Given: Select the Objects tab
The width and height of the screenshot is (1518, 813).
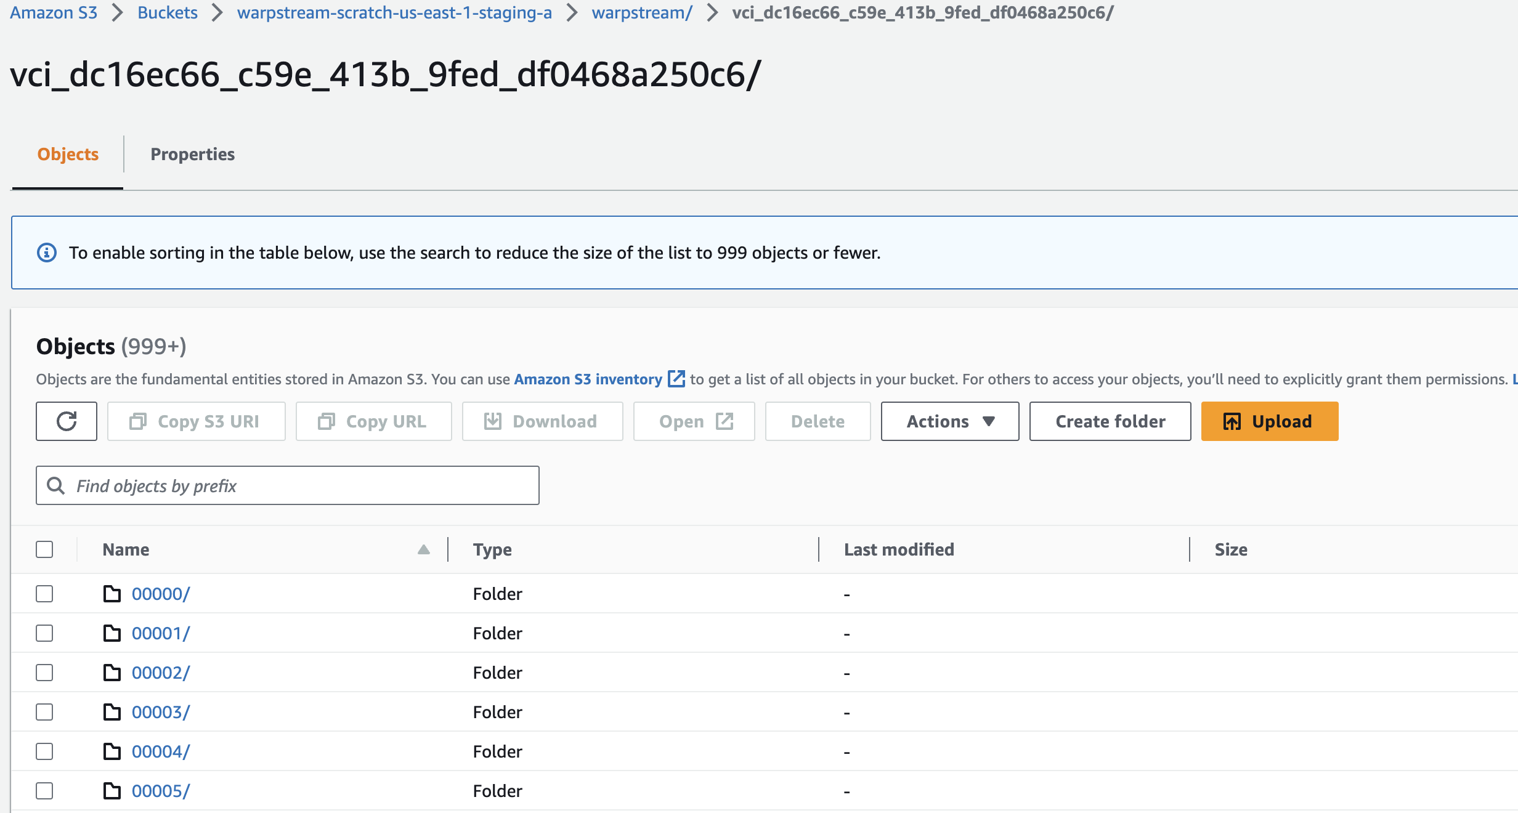Looking at the screenshot, I should 68,154.
